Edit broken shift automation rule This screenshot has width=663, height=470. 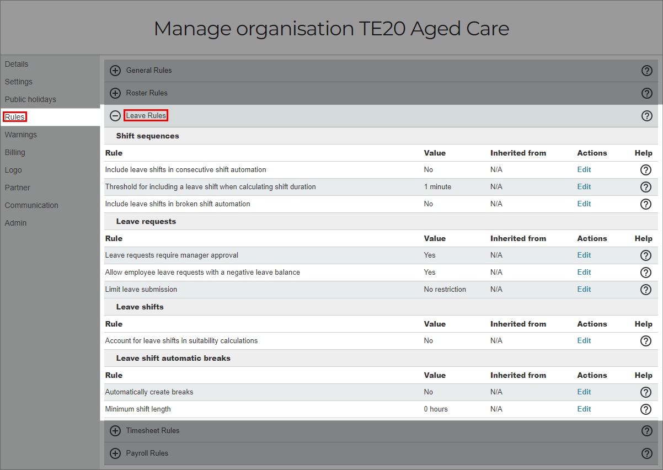(x=584, y=204)
